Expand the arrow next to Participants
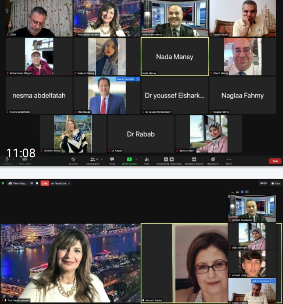The image size is (283, 304). click(x=101, y=159)
